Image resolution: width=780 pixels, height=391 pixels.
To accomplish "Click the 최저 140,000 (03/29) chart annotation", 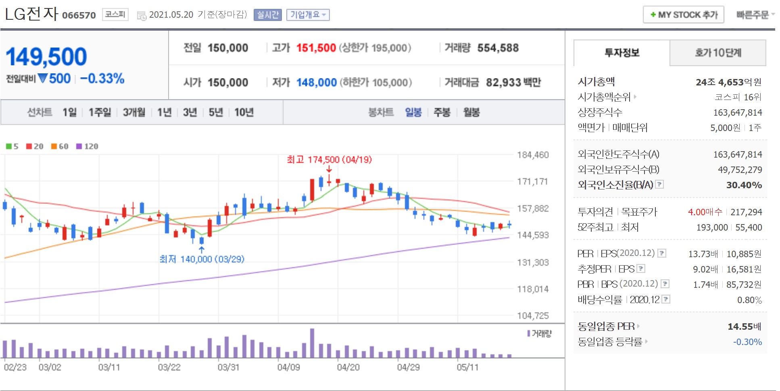I will click(x=202, y=259).
